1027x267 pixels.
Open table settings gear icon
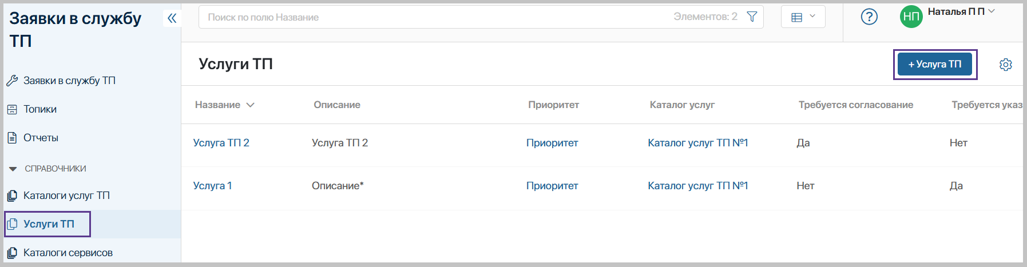(1005, 65)
